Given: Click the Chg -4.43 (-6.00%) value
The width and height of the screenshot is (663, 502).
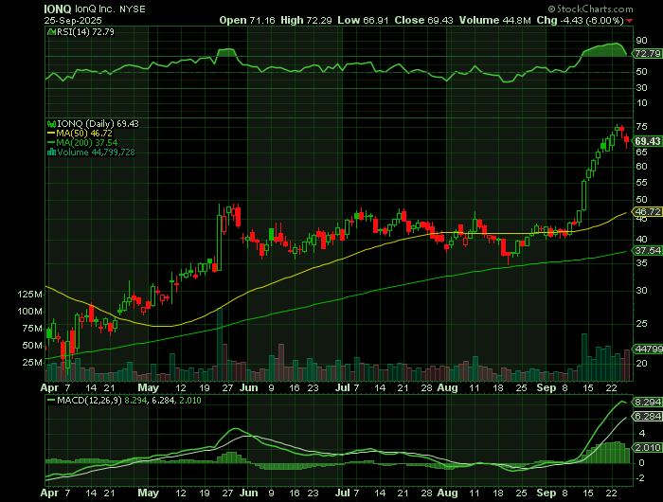Looking at the screenshot, I should [580, 20].
